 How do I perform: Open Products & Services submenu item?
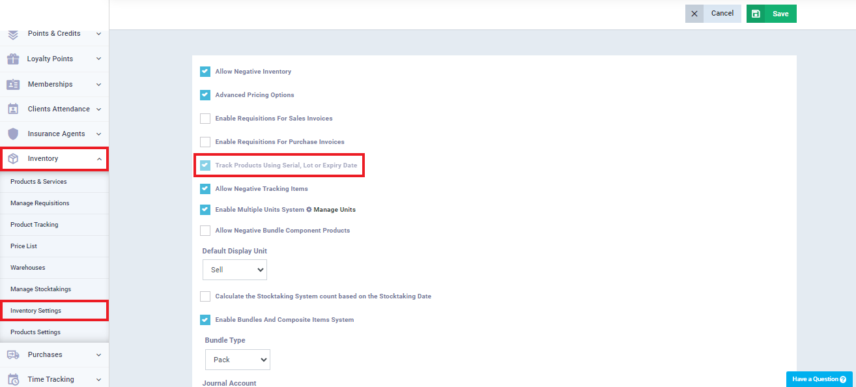(54, 182)
